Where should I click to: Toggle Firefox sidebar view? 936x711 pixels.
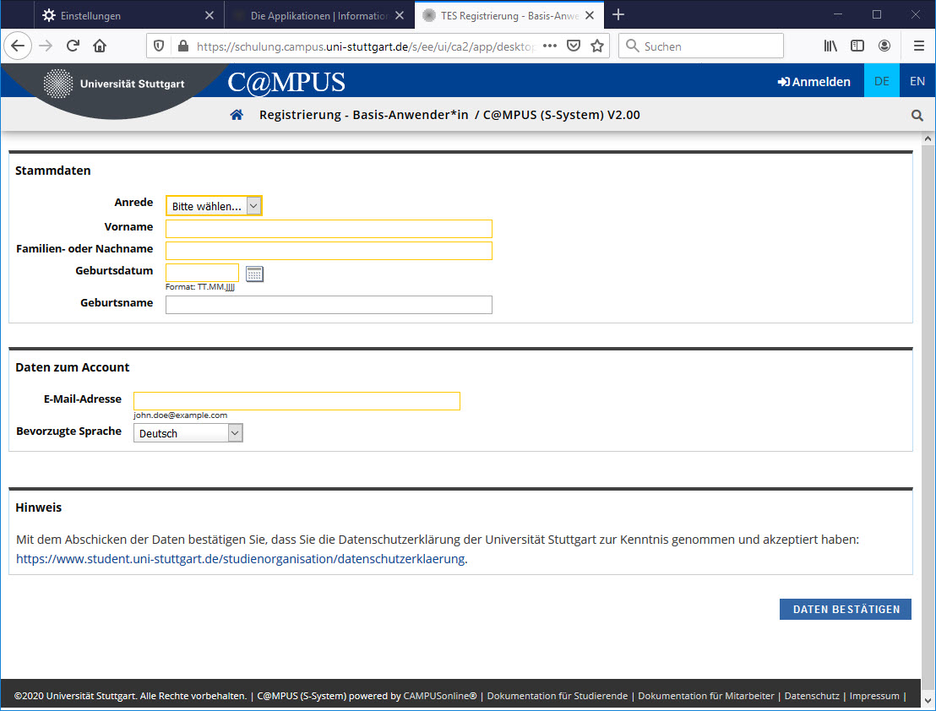click(857, 46)
